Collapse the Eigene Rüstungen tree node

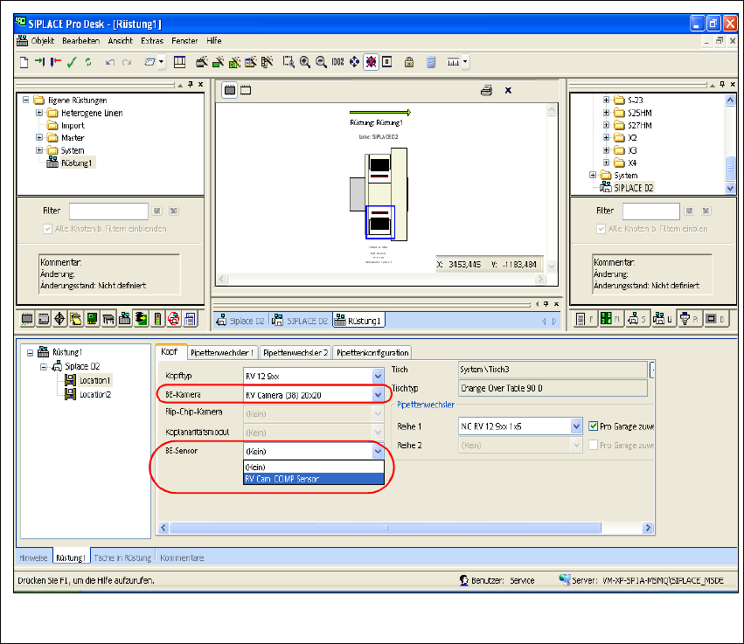[26, 100]
